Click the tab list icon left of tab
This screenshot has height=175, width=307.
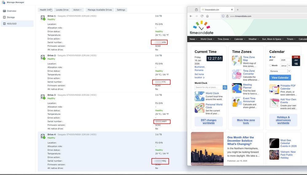tap(196, 10)
